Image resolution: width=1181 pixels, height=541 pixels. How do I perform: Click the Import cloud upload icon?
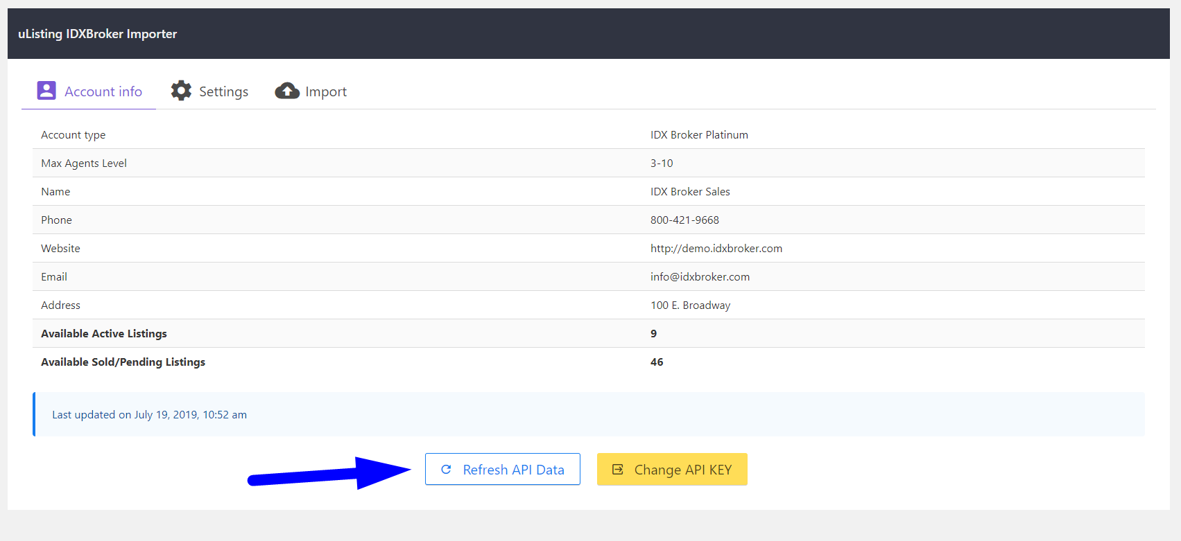point(287,91)
